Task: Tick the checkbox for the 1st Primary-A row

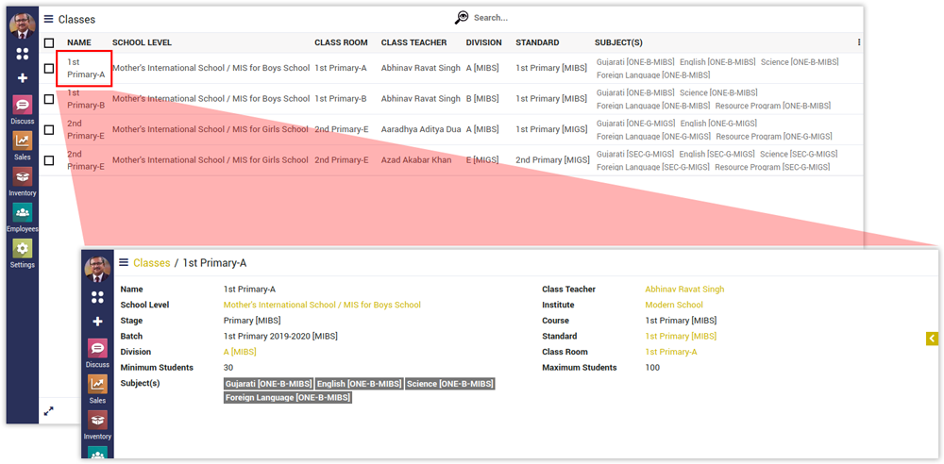Action: pos(49,69)
